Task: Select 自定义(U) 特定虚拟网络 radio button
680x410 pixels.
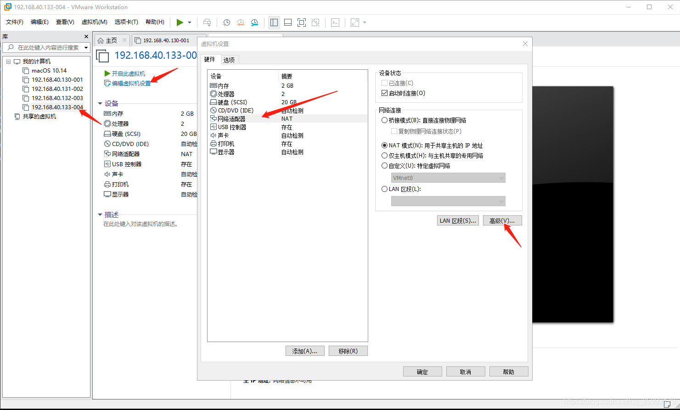Action: pos(385,166)
